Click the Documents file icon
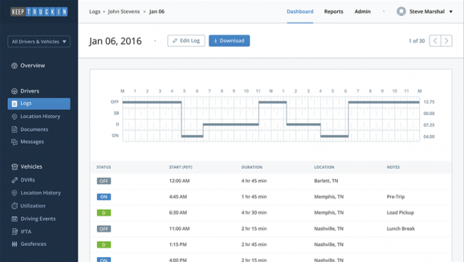Screen dimensions: 464x262 [14, 130]
